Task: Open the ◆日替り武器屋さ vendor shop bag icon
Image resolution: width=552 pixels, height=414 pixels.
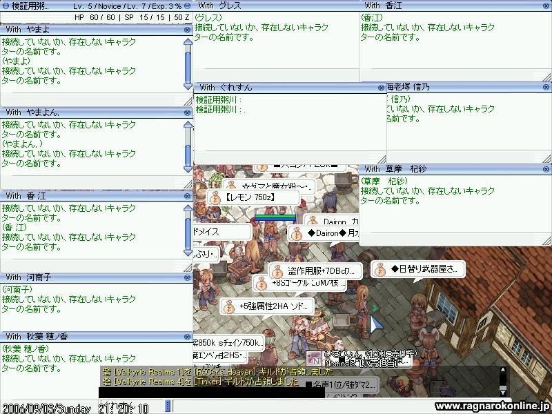Action: point(380,270)
